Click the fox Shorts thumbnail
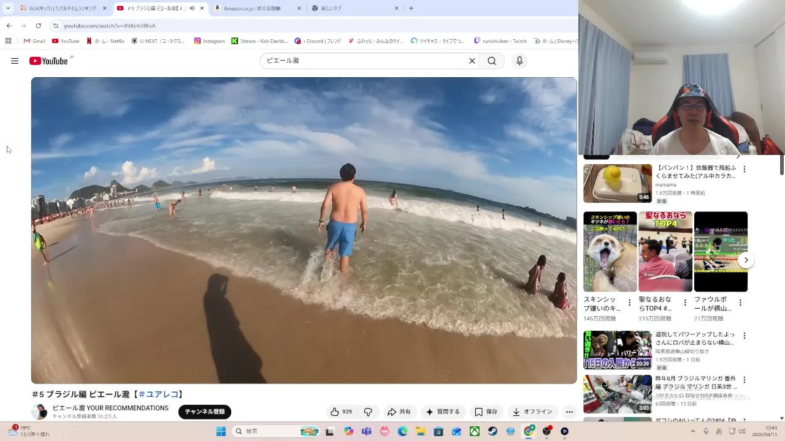 click(610, 252)
